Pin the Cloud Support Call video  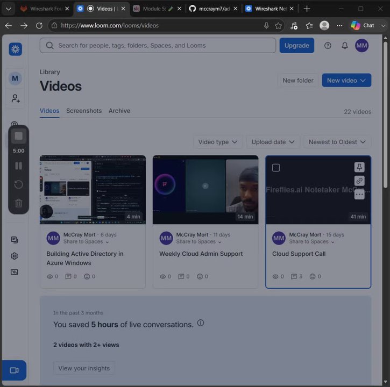(359, 167)
